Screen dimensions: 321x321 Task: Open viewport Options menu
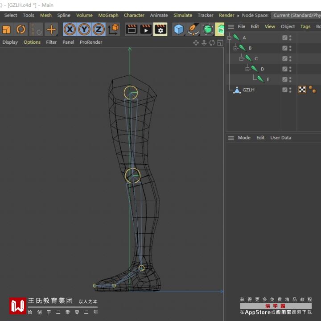tap(32, 42)
